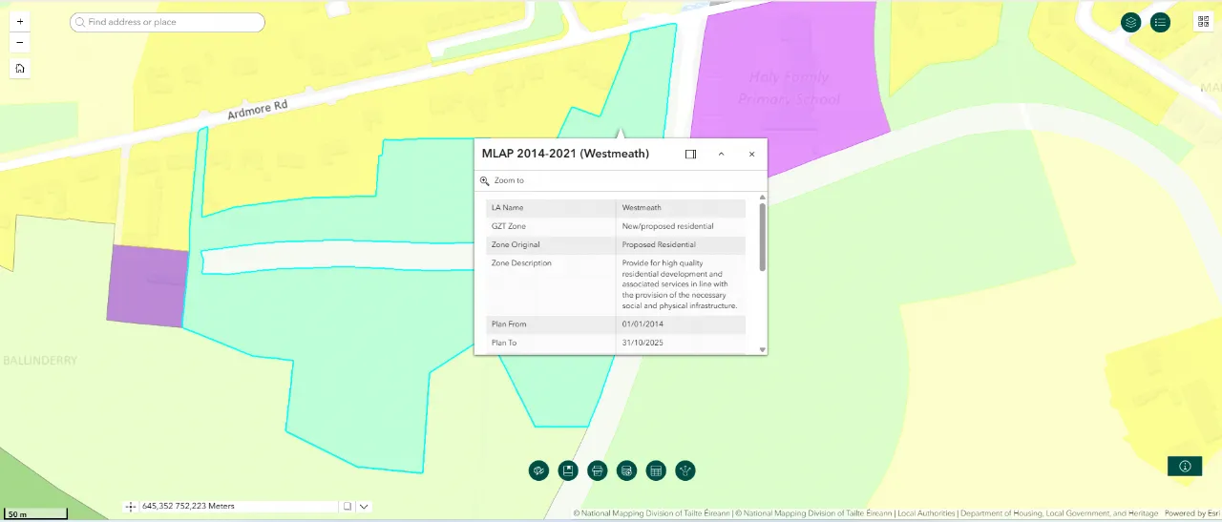
Task: Open the bookmarks widget
Action: point(568,470)
